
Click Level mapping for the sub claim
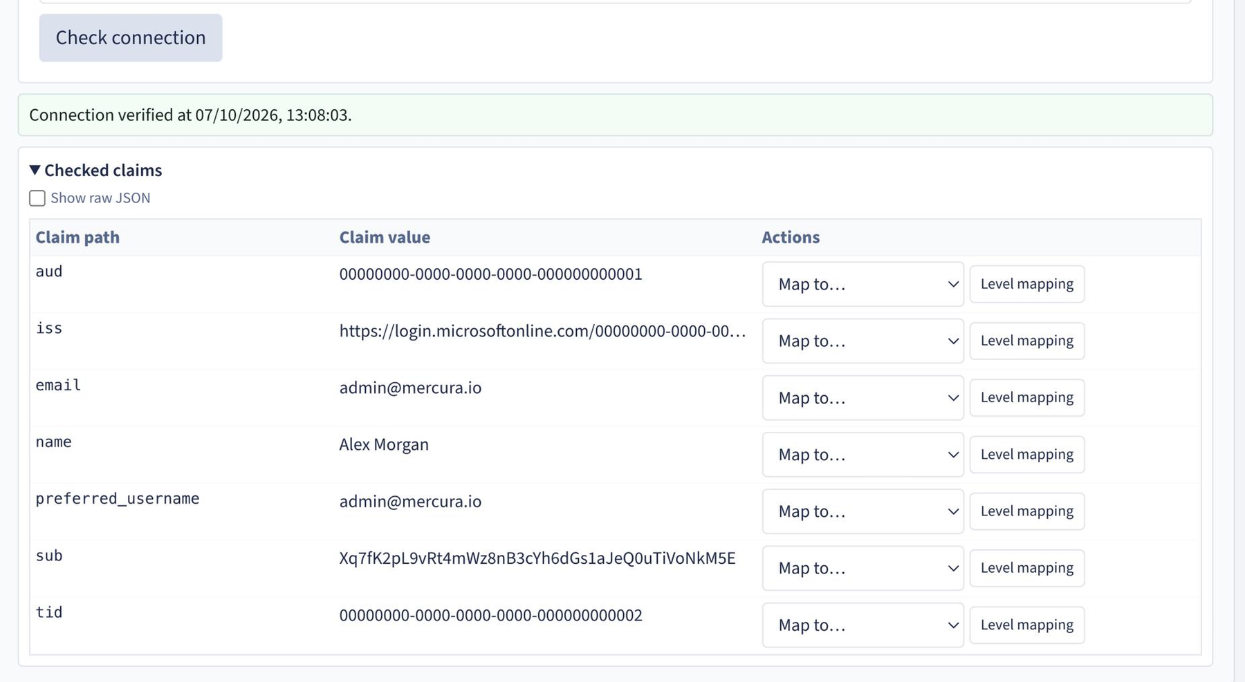click(1026, 568)
